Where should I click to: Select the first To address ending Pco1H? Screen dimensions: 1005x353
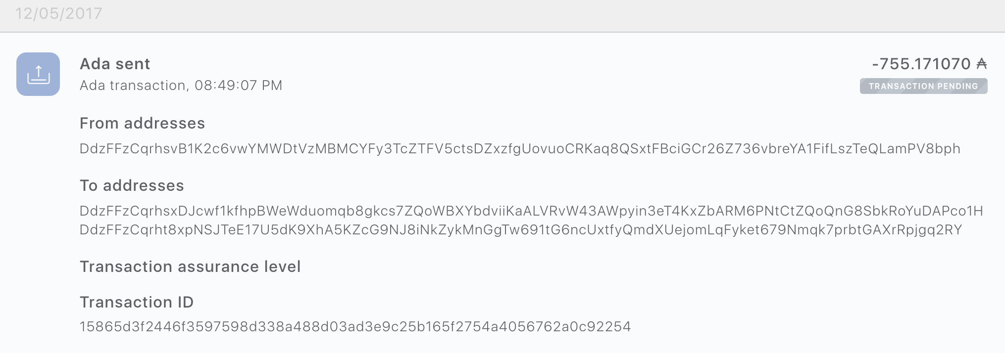pyautogui.click(x=531, y=211)
